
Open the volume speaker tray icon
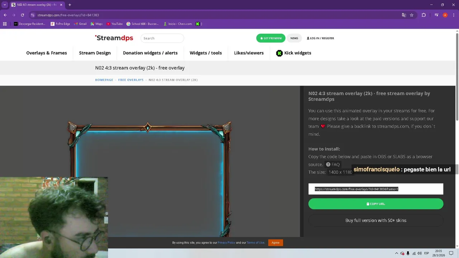(x=420, y=253)
